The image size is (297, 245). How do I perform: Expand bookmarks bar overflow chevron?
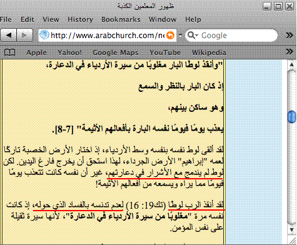289,51
